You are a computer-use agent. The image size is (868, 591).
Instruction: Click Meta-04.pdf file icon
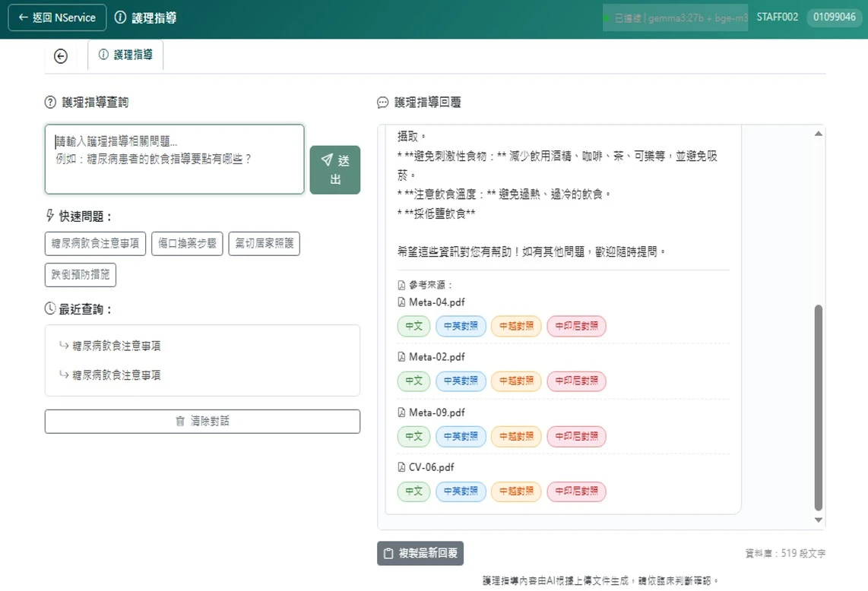401,302
